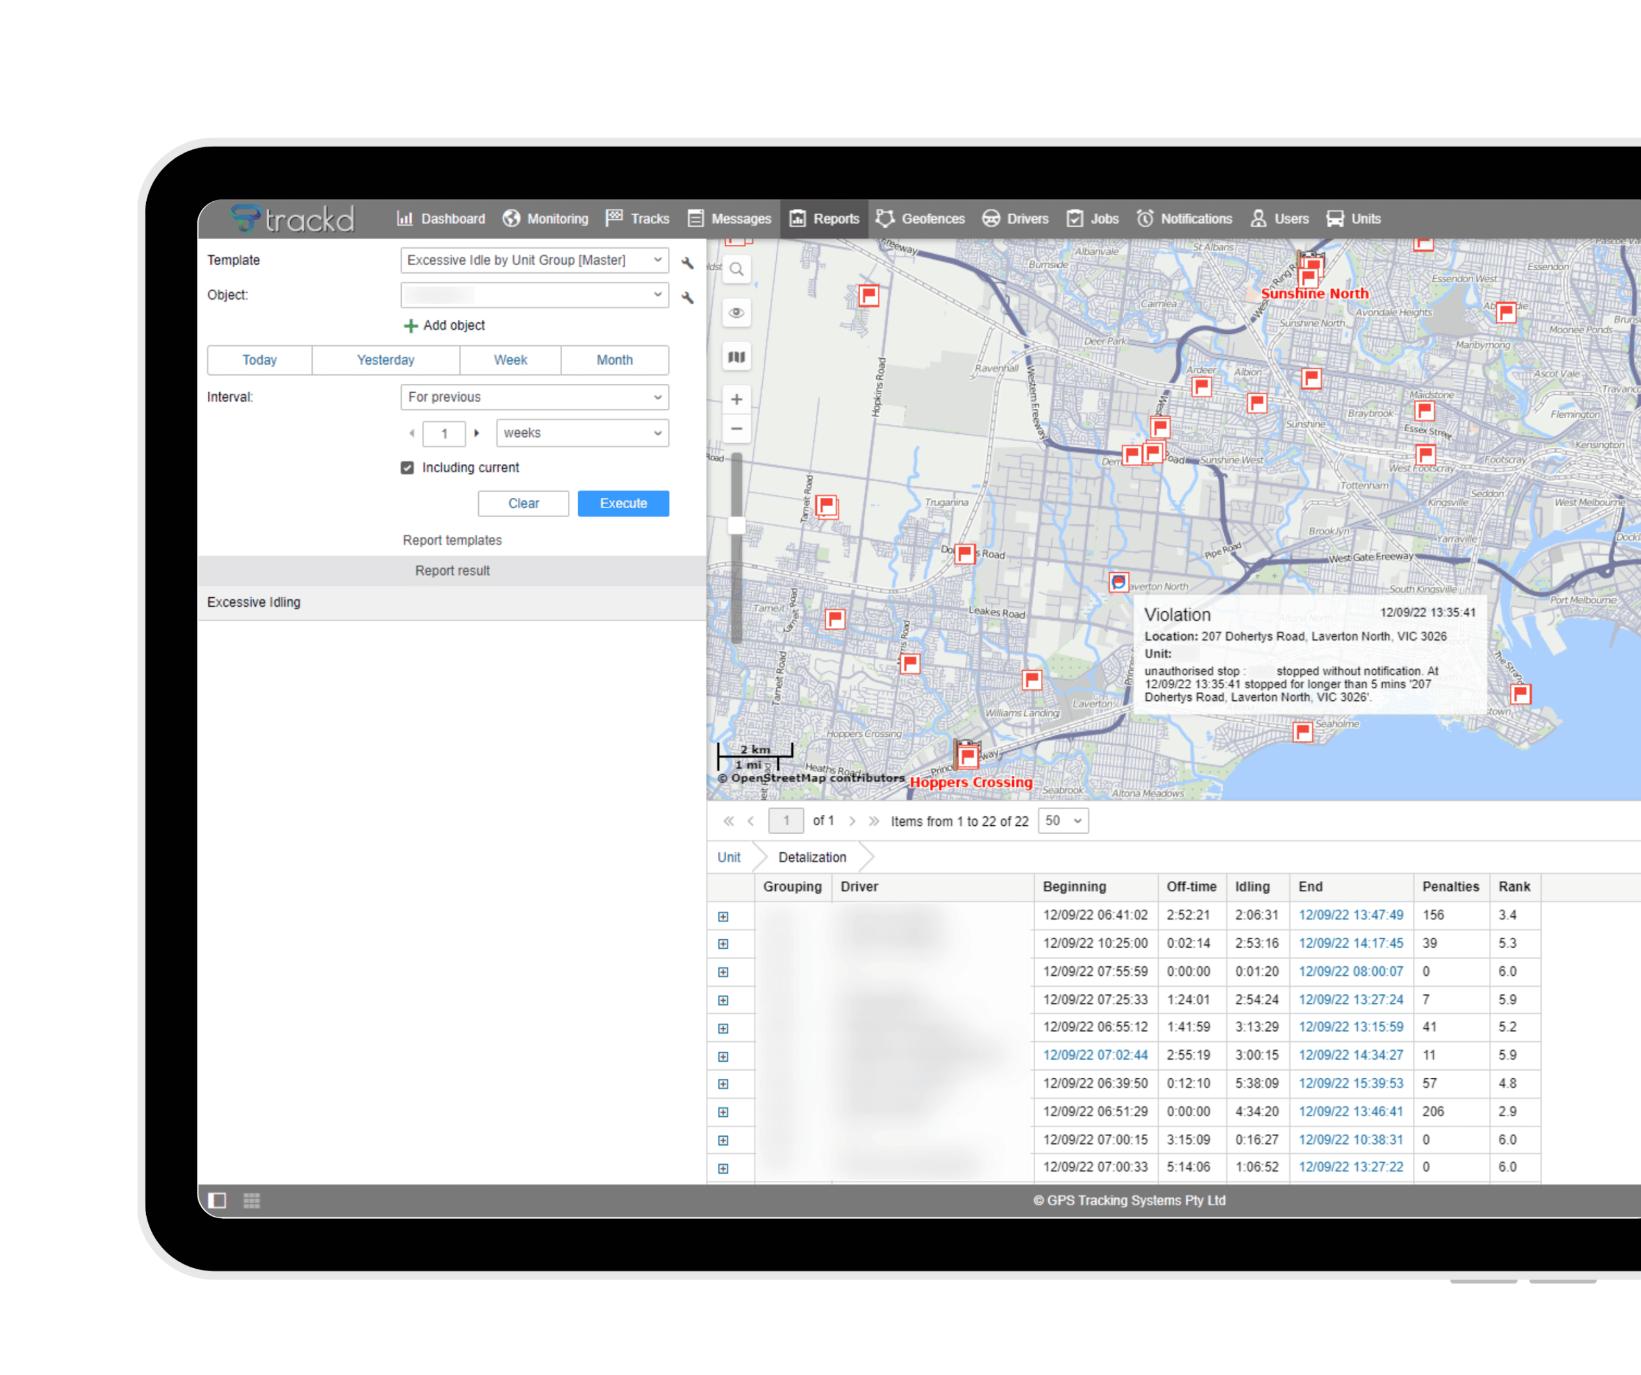Zoom in the map with plus button
The width and height of the screenshot is (1641, 1375).
736,400
